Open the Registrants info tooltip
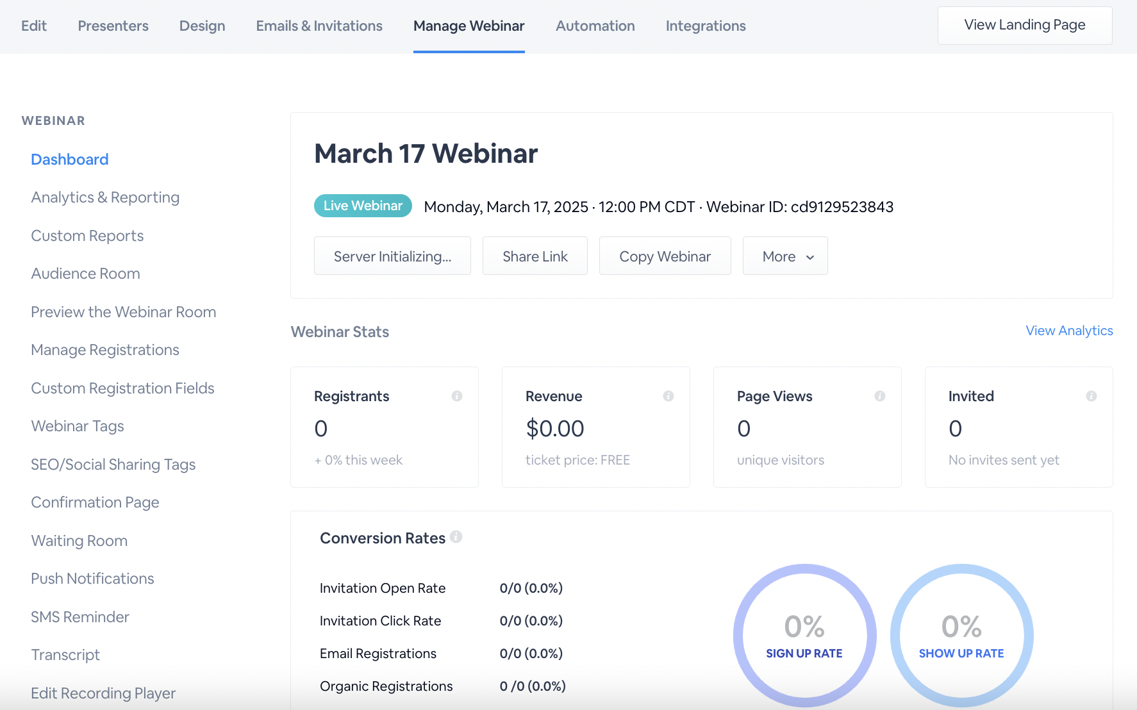 click(457, 396)
